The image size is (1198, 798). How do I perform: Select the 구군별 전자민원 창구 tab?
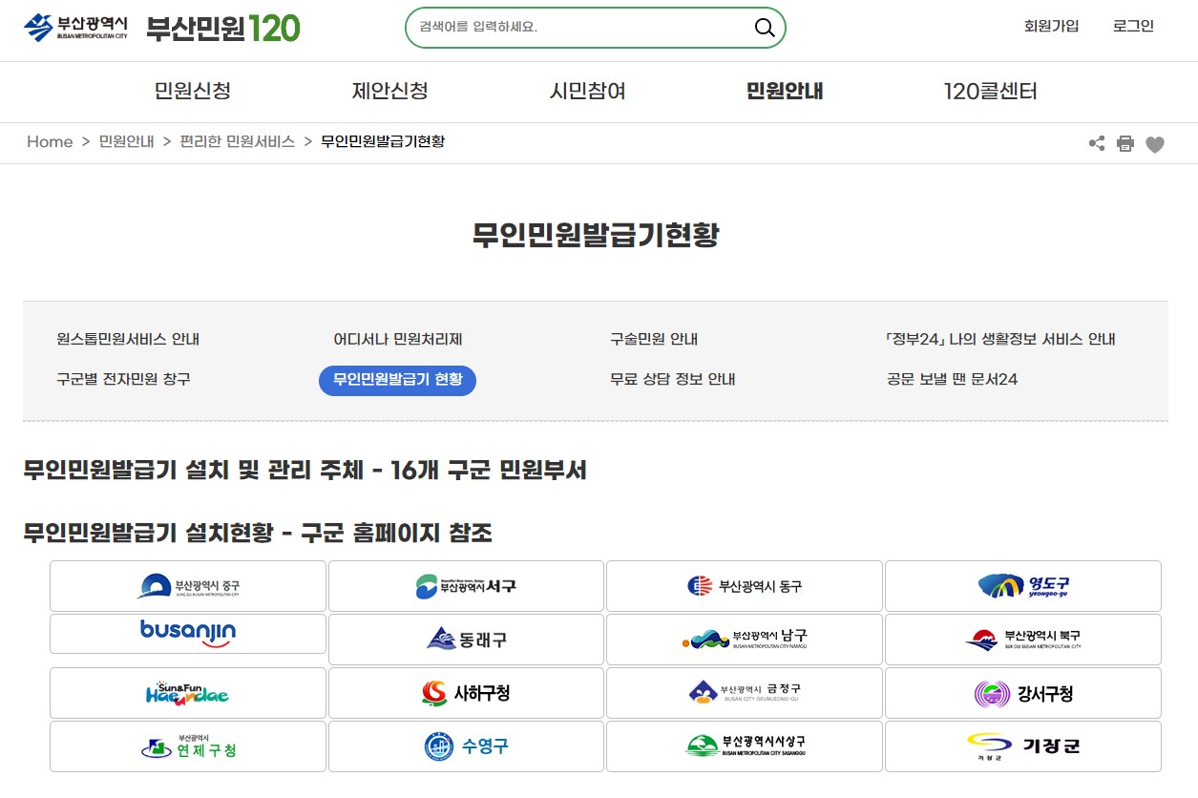tap(123, 380)
